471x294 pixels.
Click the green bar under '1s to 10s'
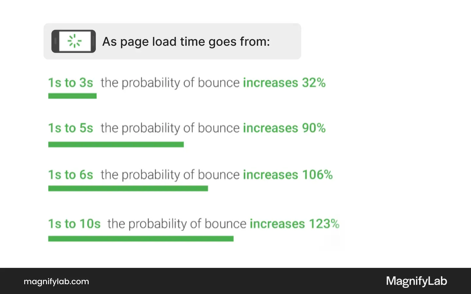(x=141, y=239)
